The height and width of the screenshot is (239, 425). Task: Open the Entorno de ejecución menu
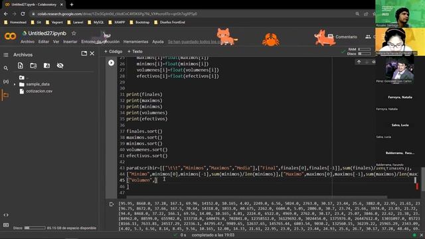[x=100, y=42]
